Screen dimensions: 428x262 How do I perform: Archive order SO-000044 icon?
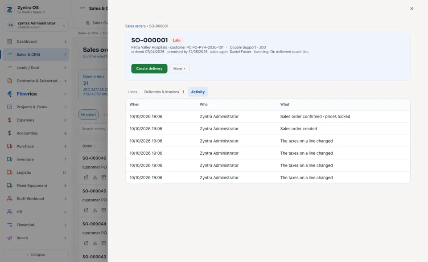pyautogui.click(x=103, y=243)
